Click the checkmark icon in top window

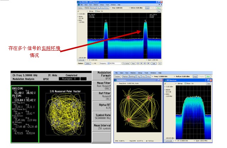(x=78, y=11)
